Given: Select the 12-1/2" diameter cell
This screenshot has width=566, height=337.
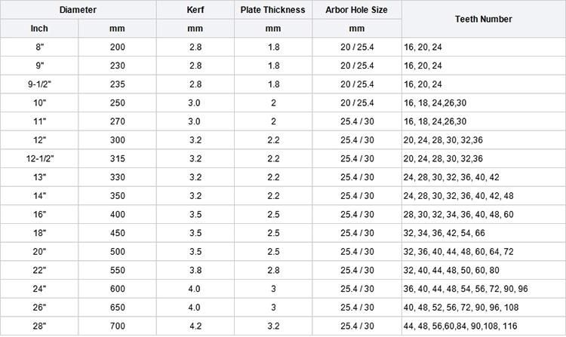Looking at the screenshot, I should [x=39, y=158].
